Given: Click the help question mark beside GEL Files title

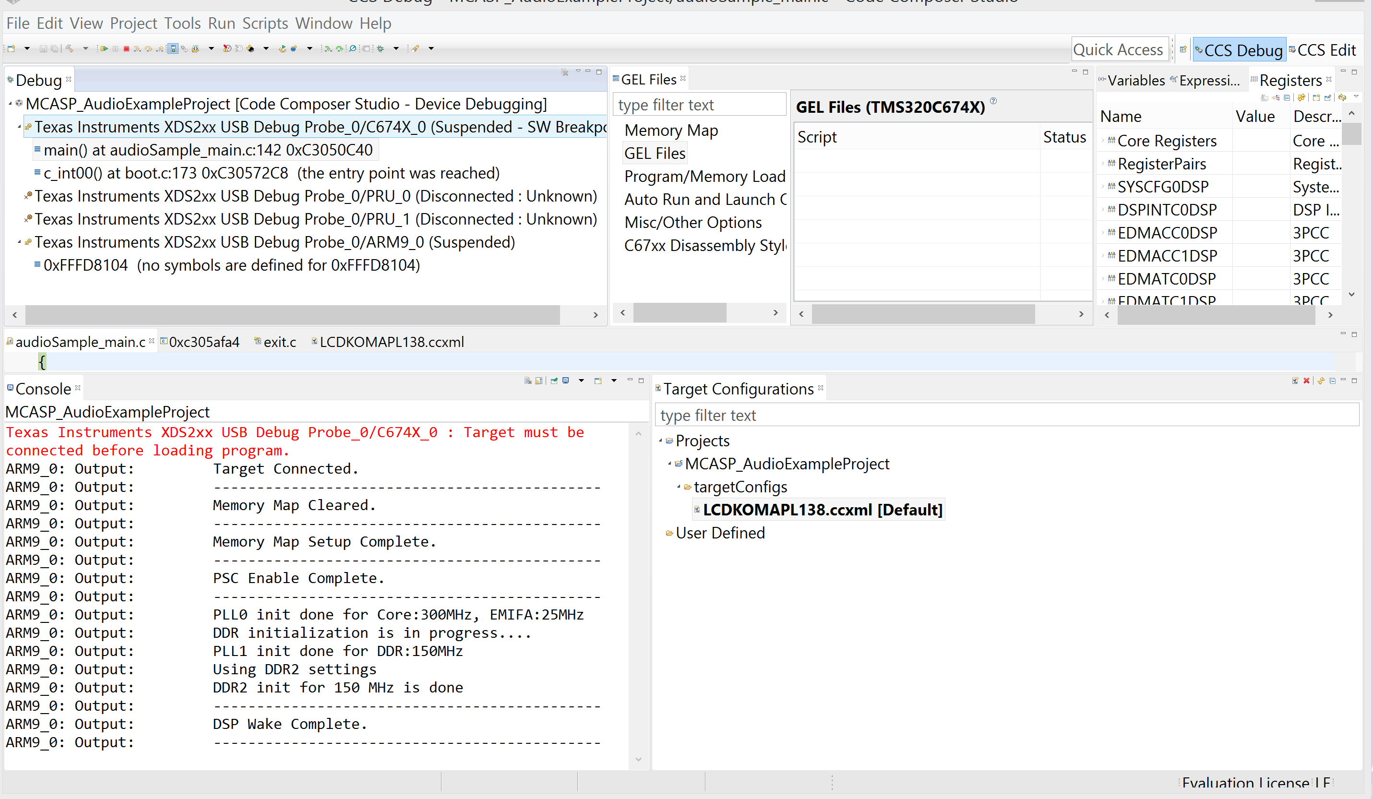Looking at the screenshot, I should [993, 101].
